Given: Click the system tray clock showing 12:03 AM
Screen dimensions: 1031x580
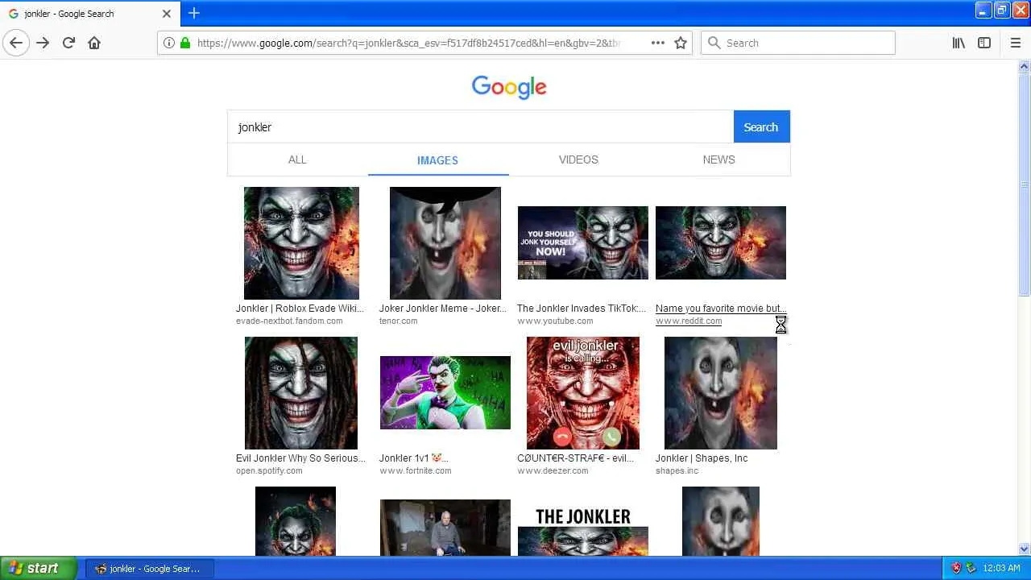Looking at the screenshot, I should pos(1001,568).
